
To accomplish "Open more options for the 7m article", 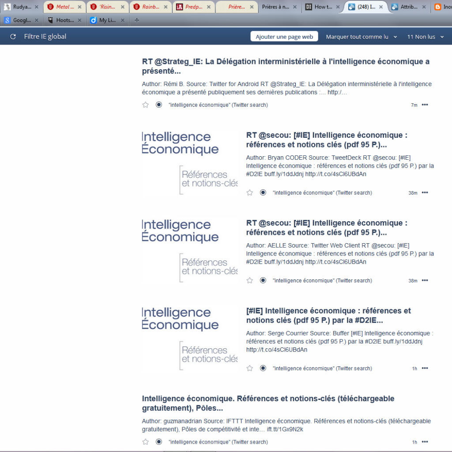I will [x=425, y=105].
